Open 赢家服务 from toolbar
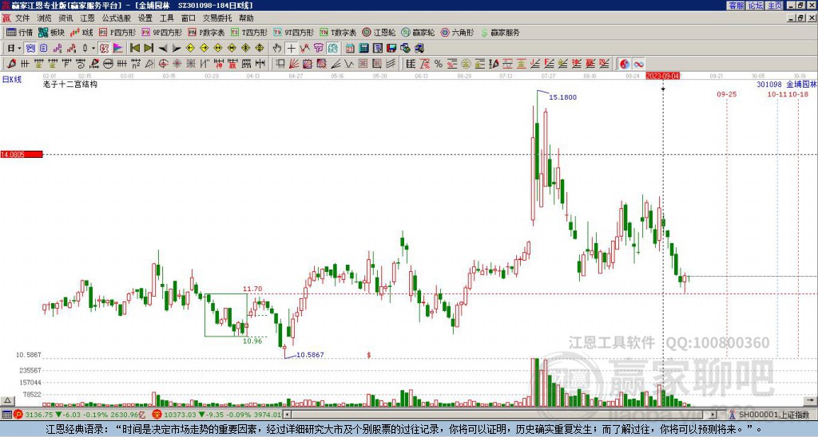This screenshot has width=818, height=437. (500, 32)
